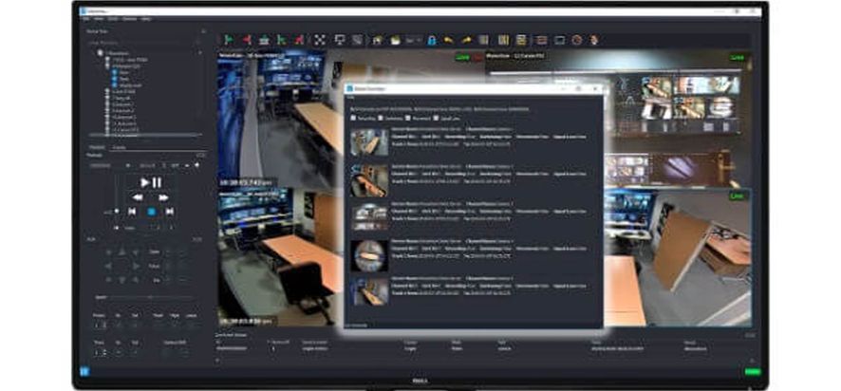Switch to the Events tab in left panel
Screen dimensions: 841x391
point(119,147)
